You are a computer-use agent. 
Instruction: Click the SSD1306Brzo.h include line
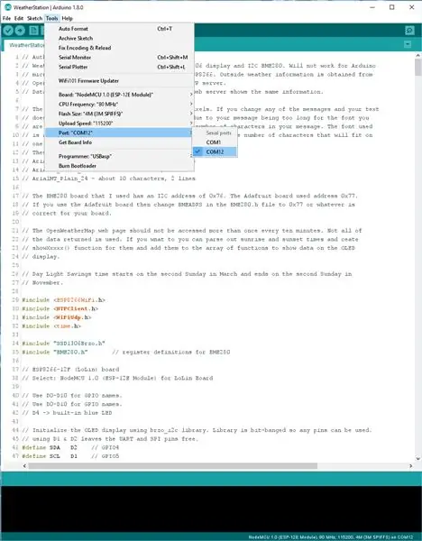click(63, 344)
